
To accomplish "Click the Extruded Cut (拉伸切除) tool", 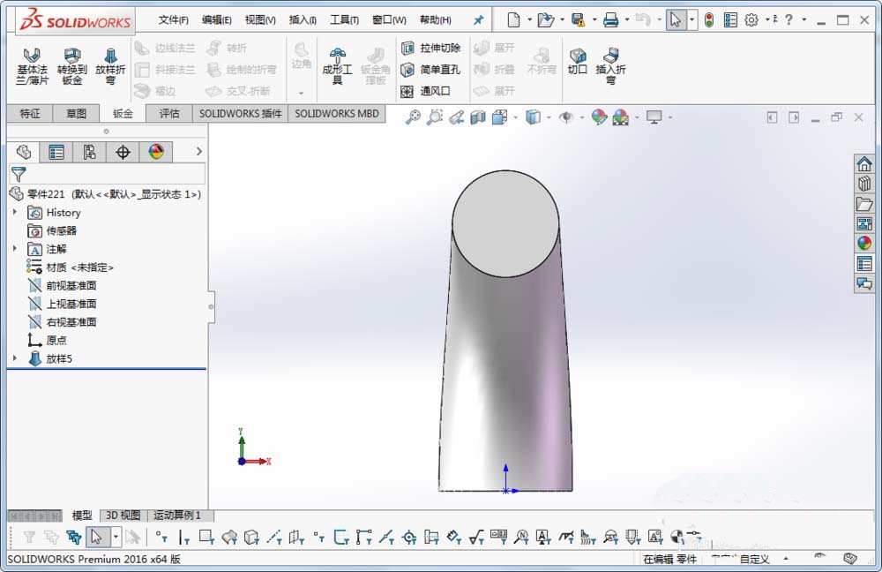I will click(x=431, y=48).
